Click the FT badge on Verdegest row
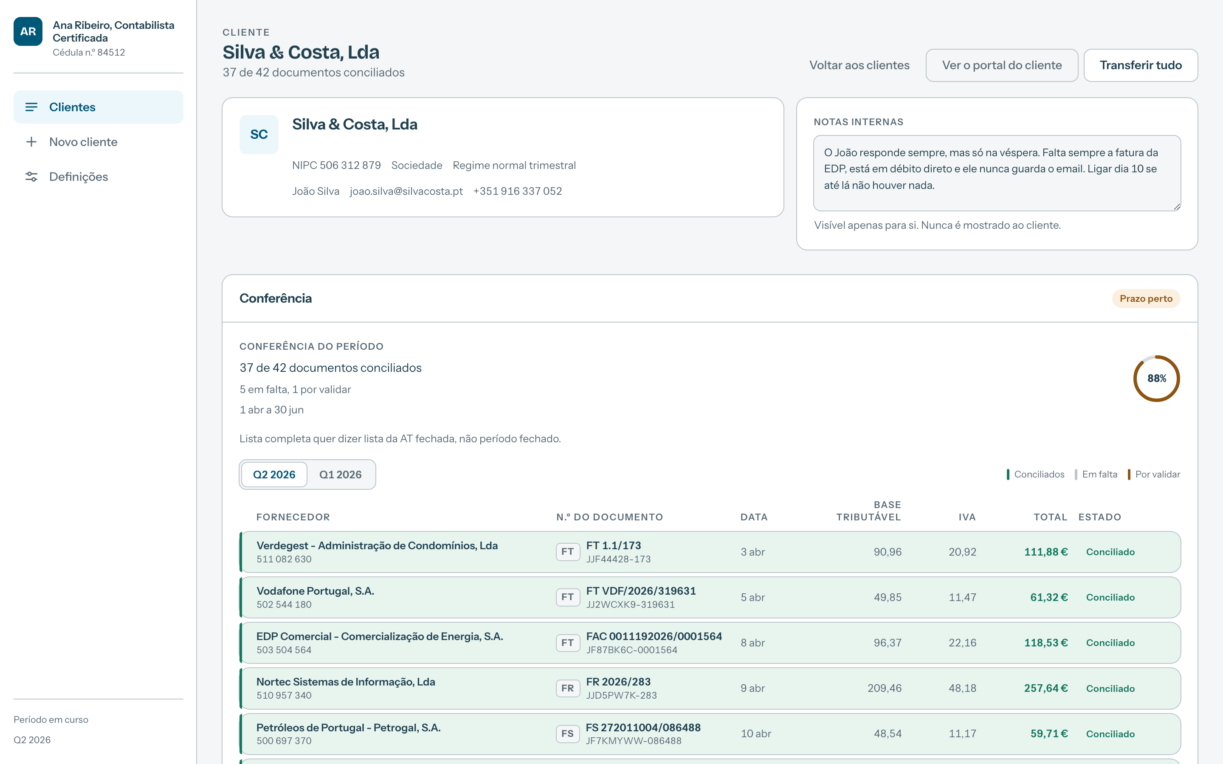The image size is (1223, 764). click(567, 552)
